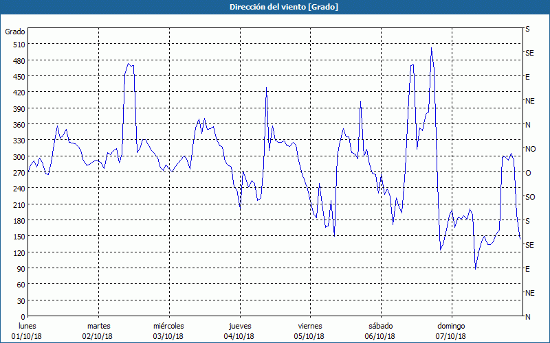
Task: Click the "jueves" day label
Action: coord(240,327)
